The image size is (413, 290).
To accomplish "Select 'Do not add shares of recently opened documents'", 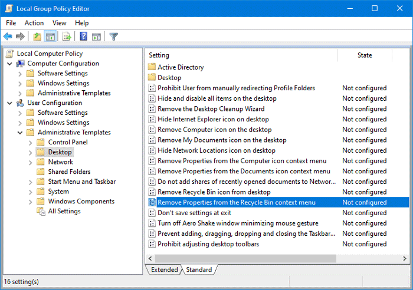I will (x=247, y=182).
